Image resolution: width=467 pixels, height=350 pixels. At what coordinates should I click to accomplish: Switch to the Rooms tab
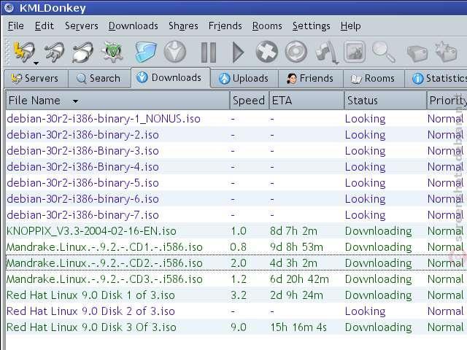[374, 79]
